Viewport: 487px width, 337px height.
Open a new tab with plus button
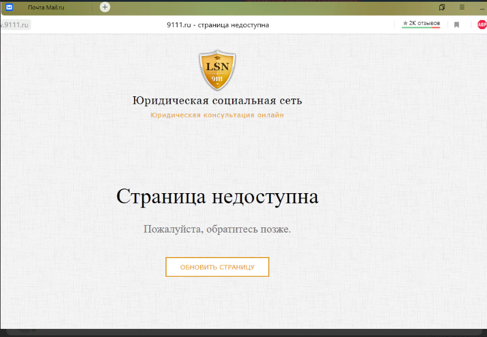104,7
